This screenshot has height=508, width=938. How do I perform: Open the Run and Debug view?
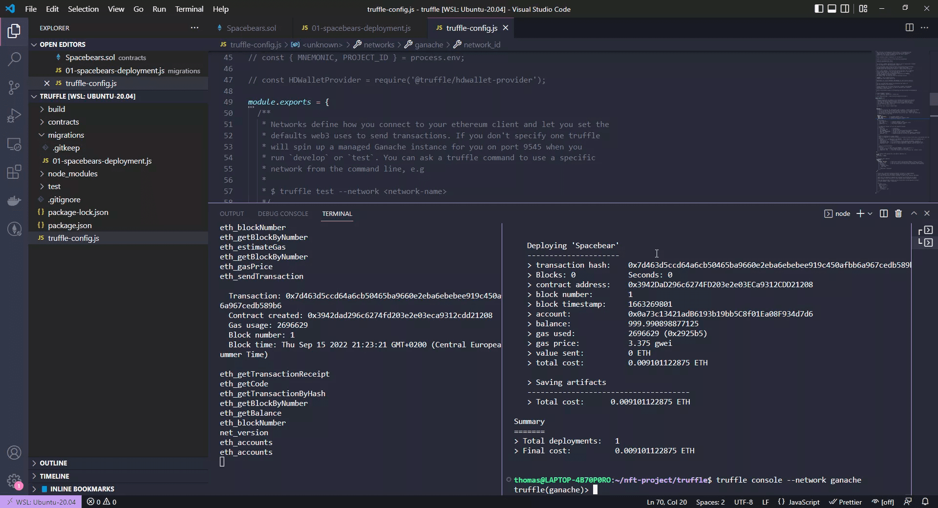(14, 116)
